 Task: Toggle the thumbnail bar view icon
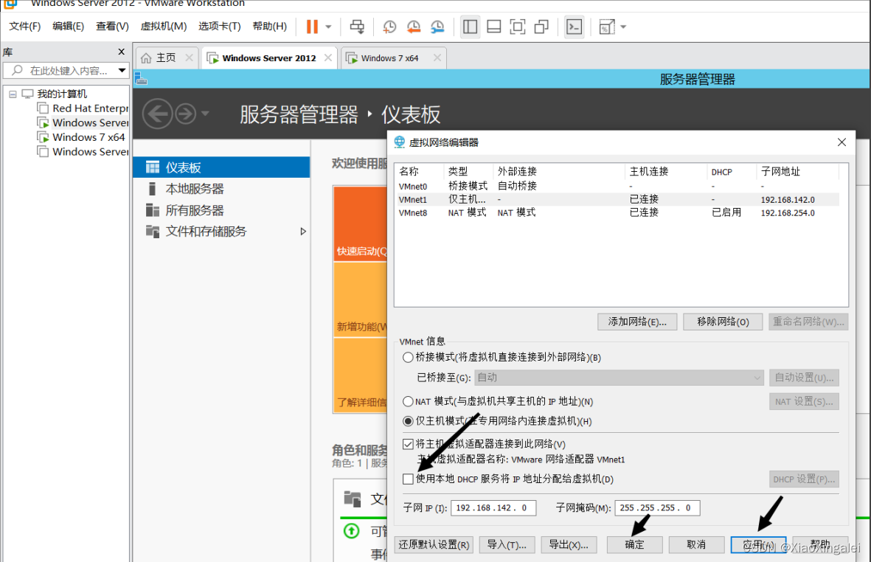tap(494, 27)
